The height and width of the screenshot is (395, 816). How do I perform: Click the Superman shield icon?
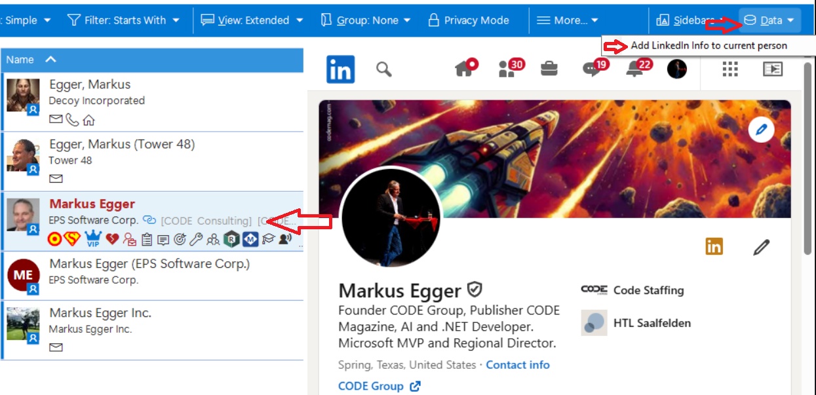(x=71, y=239)
